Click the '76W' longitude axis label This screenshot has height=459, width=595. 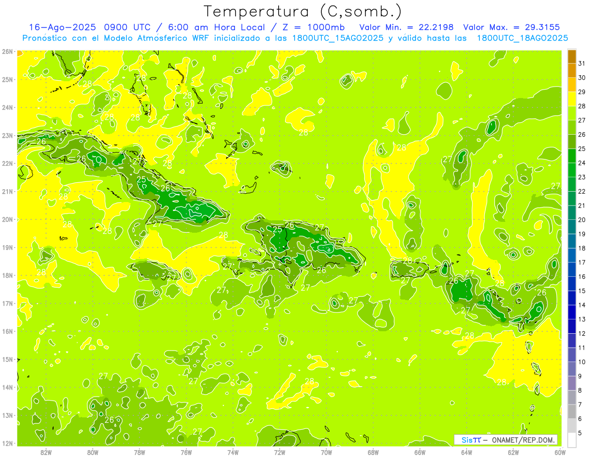pyautogui.click(x=186, y=452)
